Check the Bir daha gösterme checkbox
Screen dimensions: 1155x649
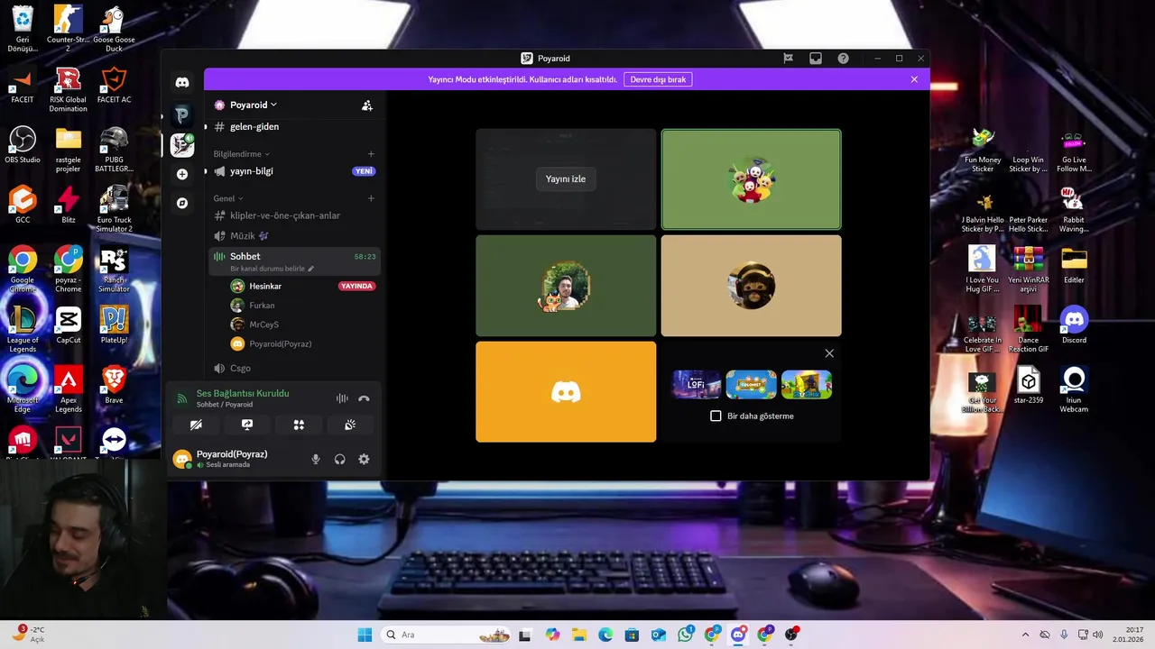coord(716,416)
